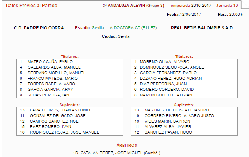Select substitute CORDERO RIVERO, ALVARO JUSTO
This screenshot has height=157, width=249.
point(179,116)
